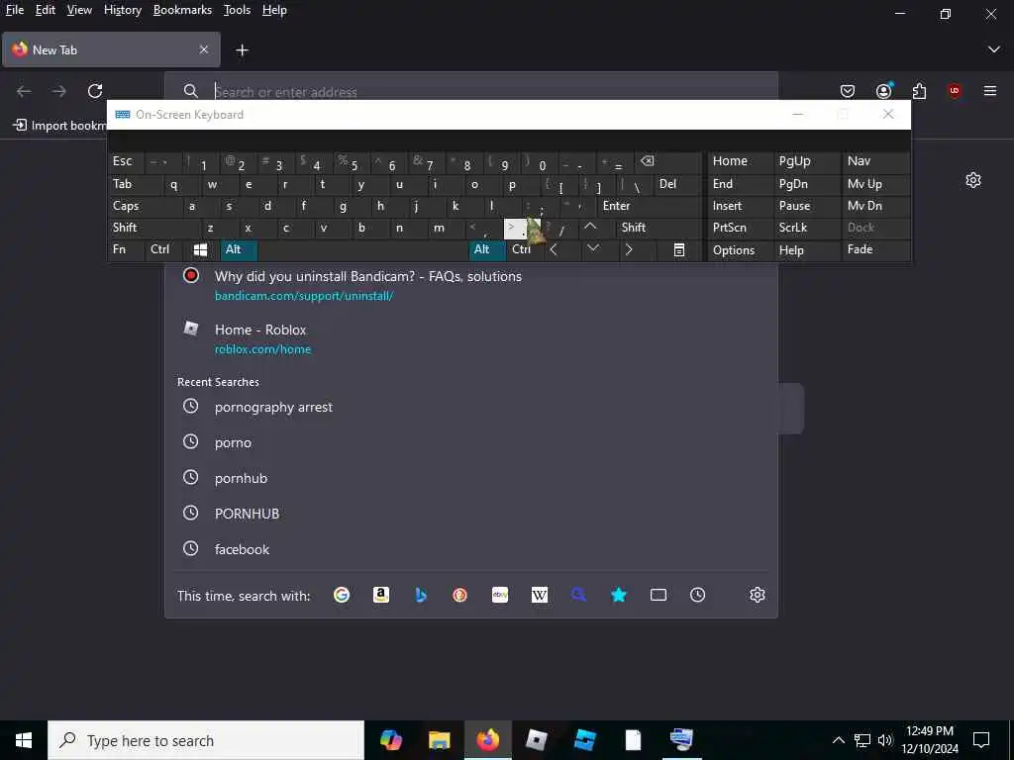The image size is (1014, 760).
Task: Open File Explorer from the taskbar
Action: click(x=439, y=740)
